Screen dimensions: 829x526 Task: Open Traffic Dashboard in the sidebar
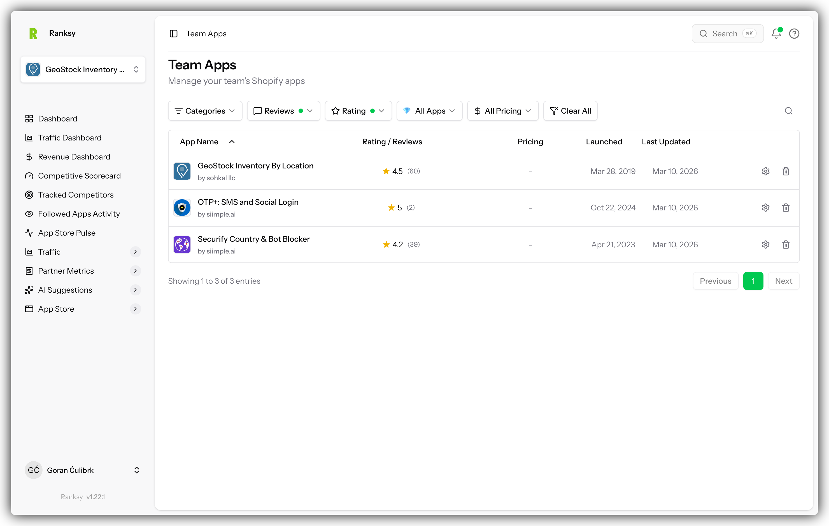(83, 138)
